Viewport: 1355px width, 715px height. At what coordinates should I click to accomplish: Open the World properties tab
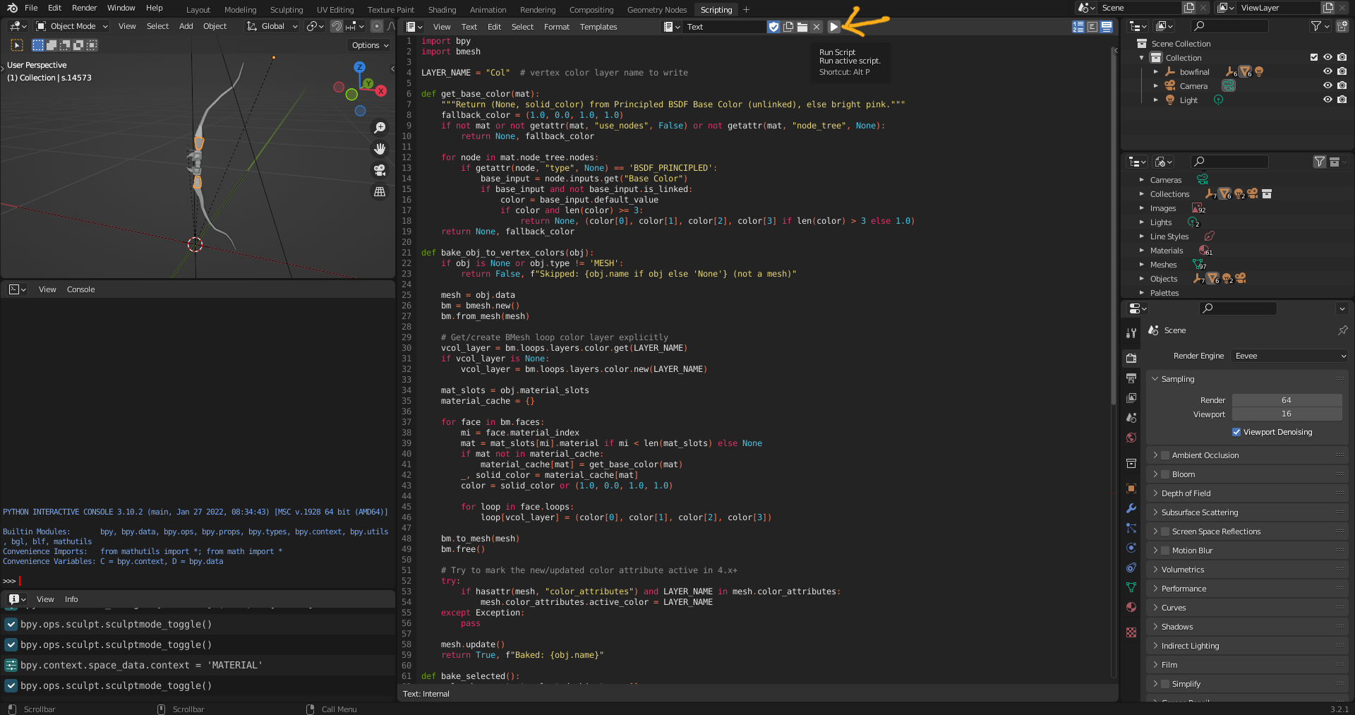pyautogui.click(x=1131, y=438)
